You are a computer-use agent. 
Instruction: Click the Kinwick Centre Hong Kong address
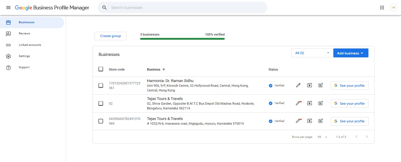click(x=198, y=88)
